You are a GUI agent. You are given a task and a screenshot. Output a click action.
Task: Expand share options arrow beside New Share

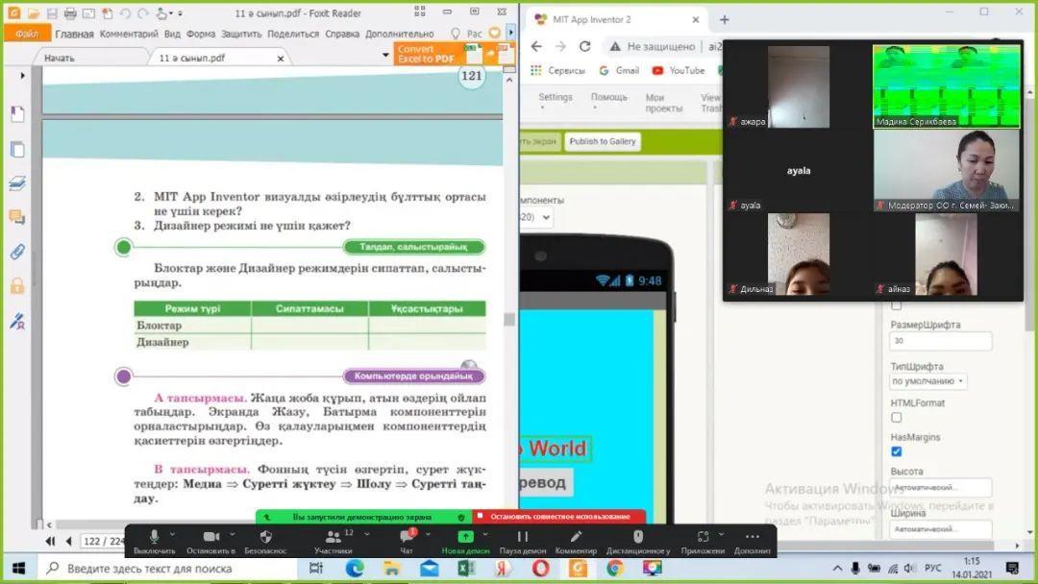485,534
